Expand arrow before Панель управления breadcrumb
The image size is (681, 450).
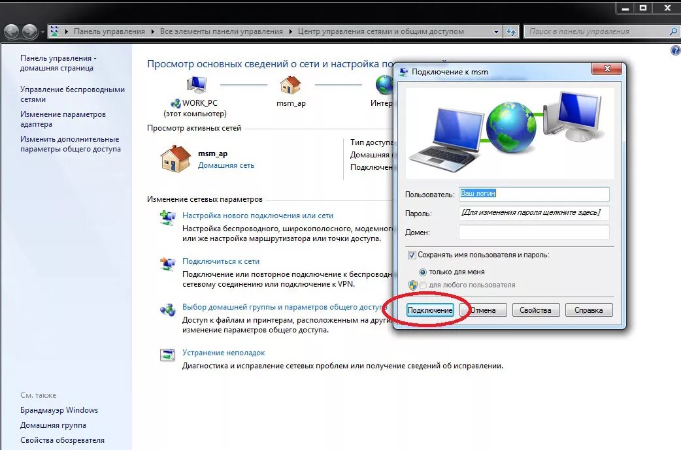tap(67, 31)
